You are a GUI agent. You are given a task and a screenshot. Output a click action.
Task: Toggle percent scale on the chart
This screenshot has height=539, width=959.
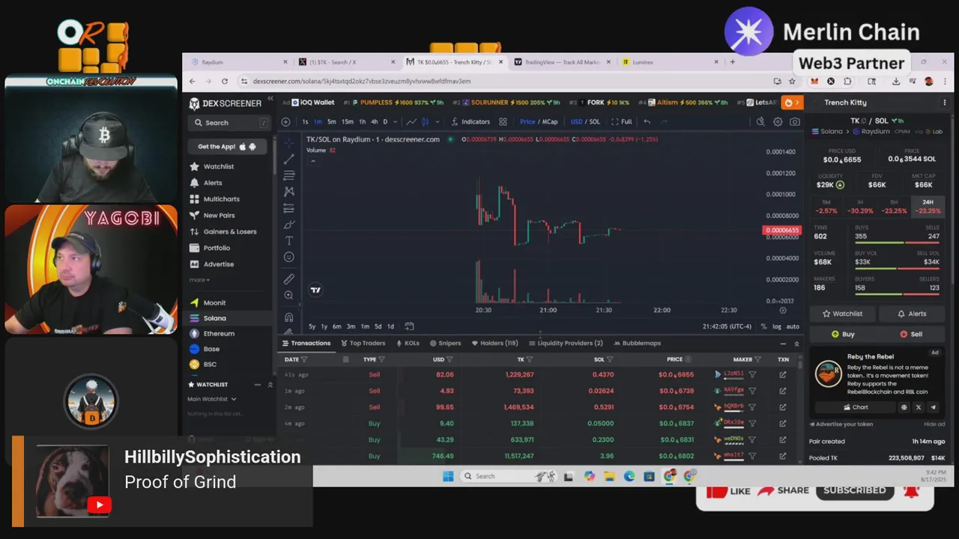[x=763, y=326]
